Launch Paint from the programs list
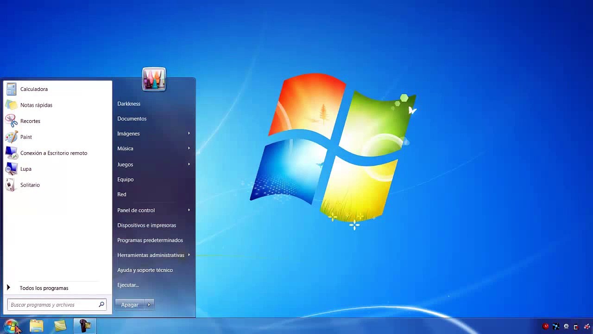This screenshot has width=593, height=334. coord(57,137)
